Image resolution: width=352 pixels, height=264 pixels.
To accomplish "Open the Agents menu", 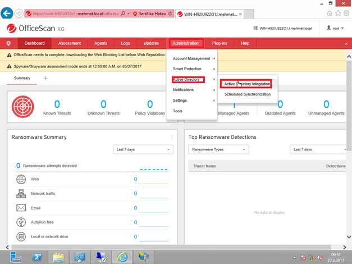I will pos(100,43).
